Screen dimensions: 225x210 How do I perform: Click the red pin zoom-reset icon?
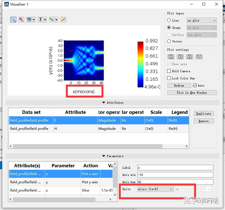point(21,19)
